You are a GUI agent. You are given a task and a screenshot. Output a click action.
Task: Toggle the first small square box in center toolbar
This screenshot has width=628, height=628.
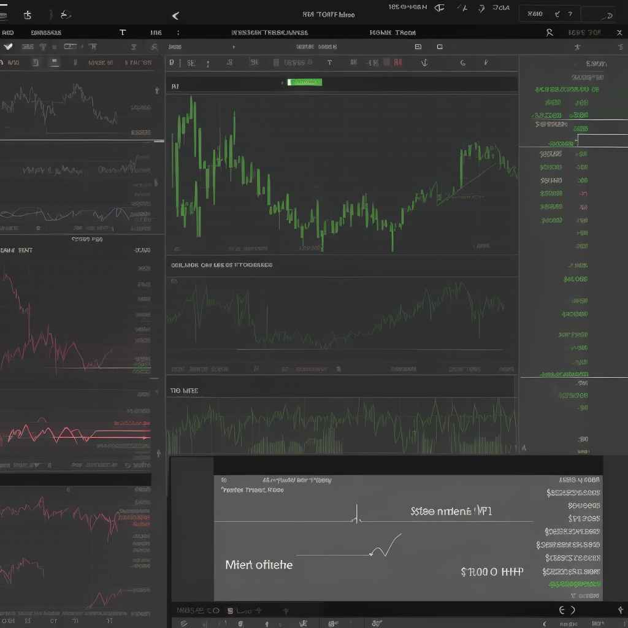[x=418, y=47]
